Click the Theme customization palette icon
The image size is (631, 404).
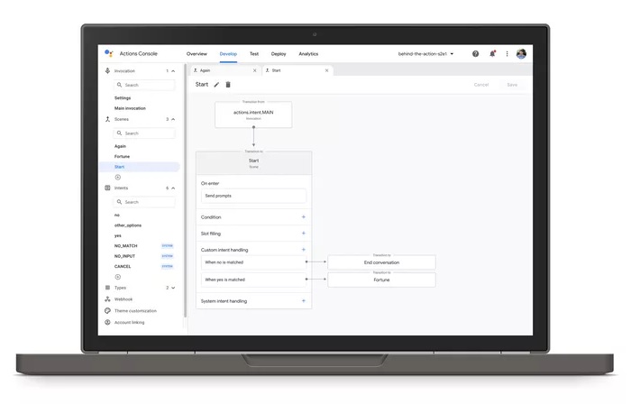[107, 310]
